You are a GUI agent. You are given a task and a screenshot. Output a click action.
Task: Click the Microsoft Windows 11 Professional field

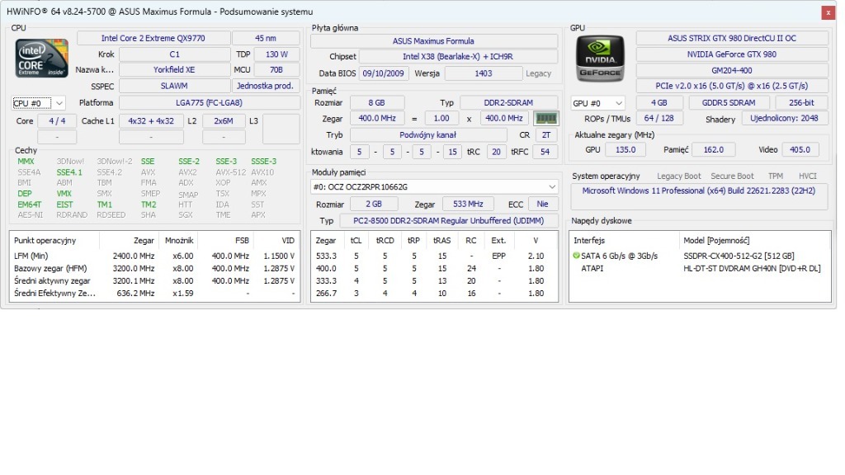click(x=699, y=190)
